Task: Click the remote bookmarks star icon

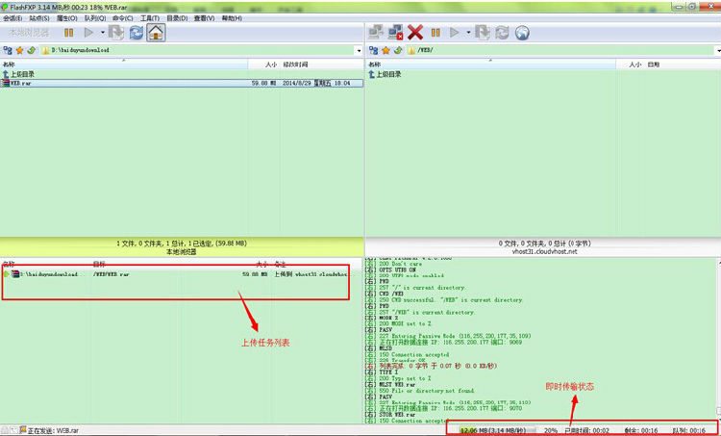Action: [x=385, y=50]
